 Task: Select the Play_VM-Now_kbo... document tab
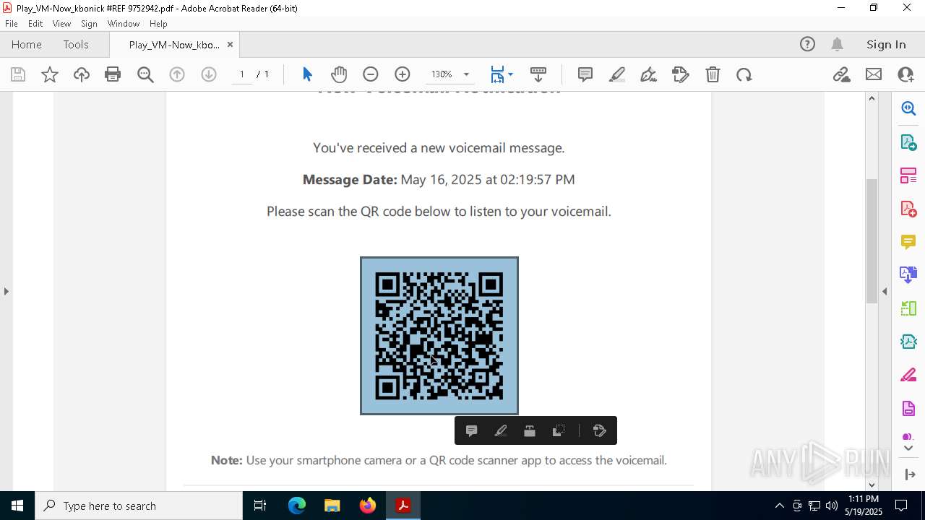coord(174,45)
